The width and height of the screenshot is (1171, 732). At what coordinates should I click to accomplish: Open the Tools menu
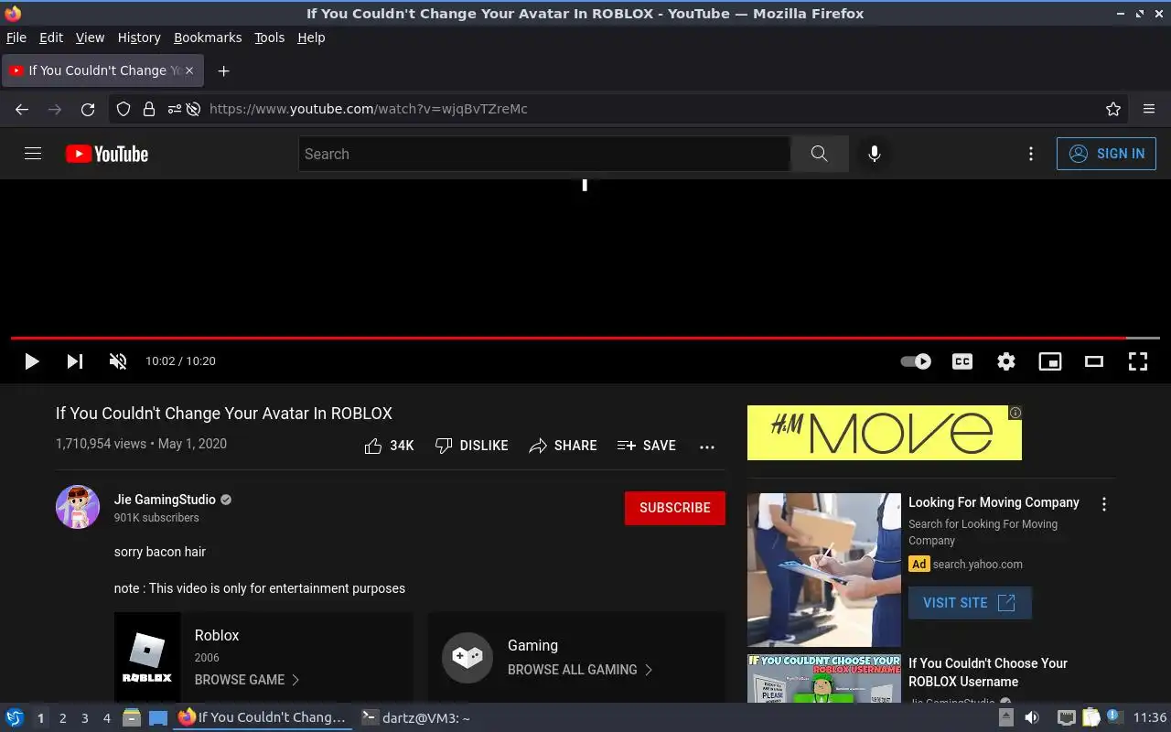click(x=270, y=38)
